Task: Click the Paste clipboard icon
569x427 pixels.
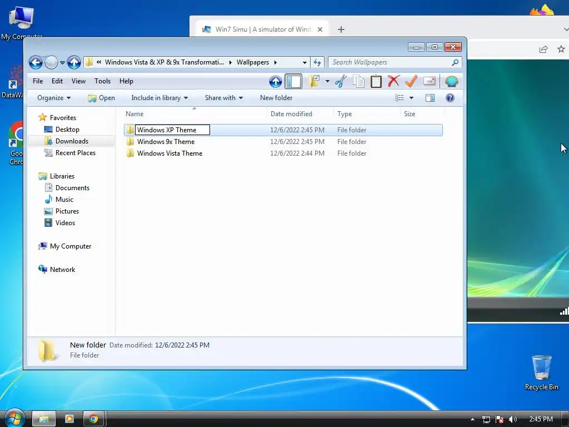Action: click(x=376, y=81)
